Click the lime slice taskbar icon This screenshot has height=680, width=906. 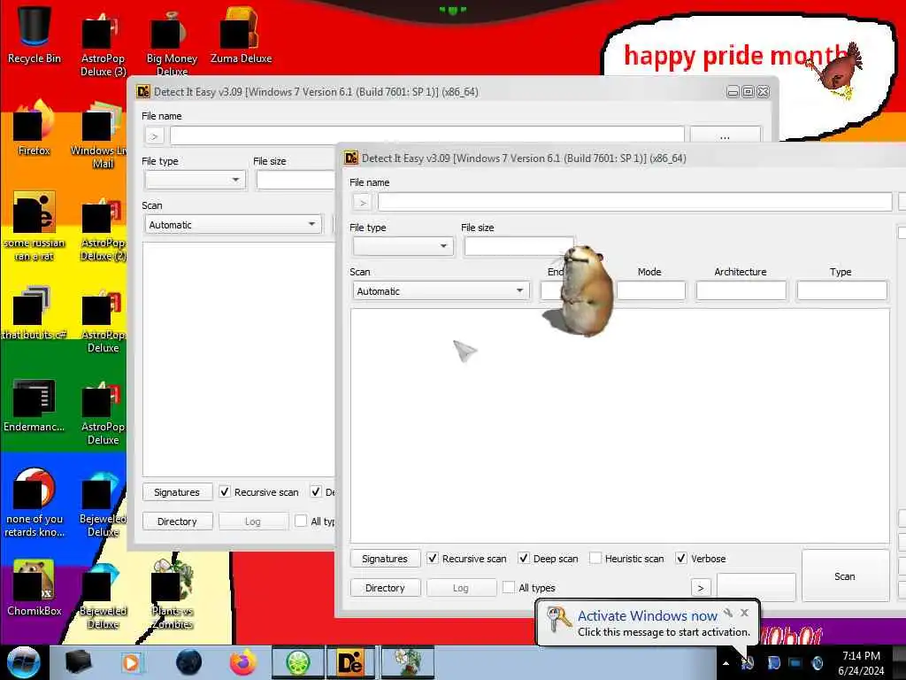point(297,662)
